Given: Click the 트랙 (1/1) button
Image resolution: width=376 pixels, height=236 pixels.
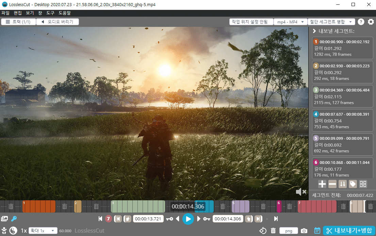Looking at the screenshot, I should [18, 22].
